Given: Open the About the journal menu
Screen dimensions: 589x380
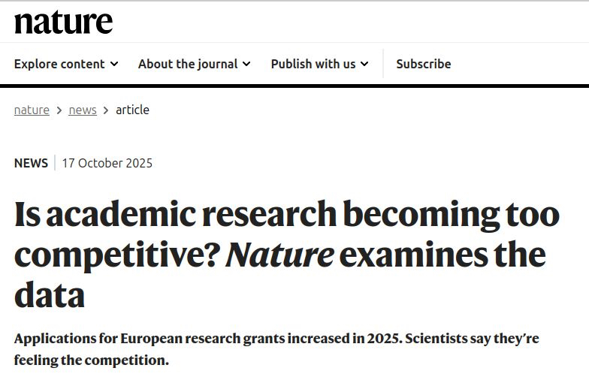Looking at the screenshot, I should pos(188,64).
